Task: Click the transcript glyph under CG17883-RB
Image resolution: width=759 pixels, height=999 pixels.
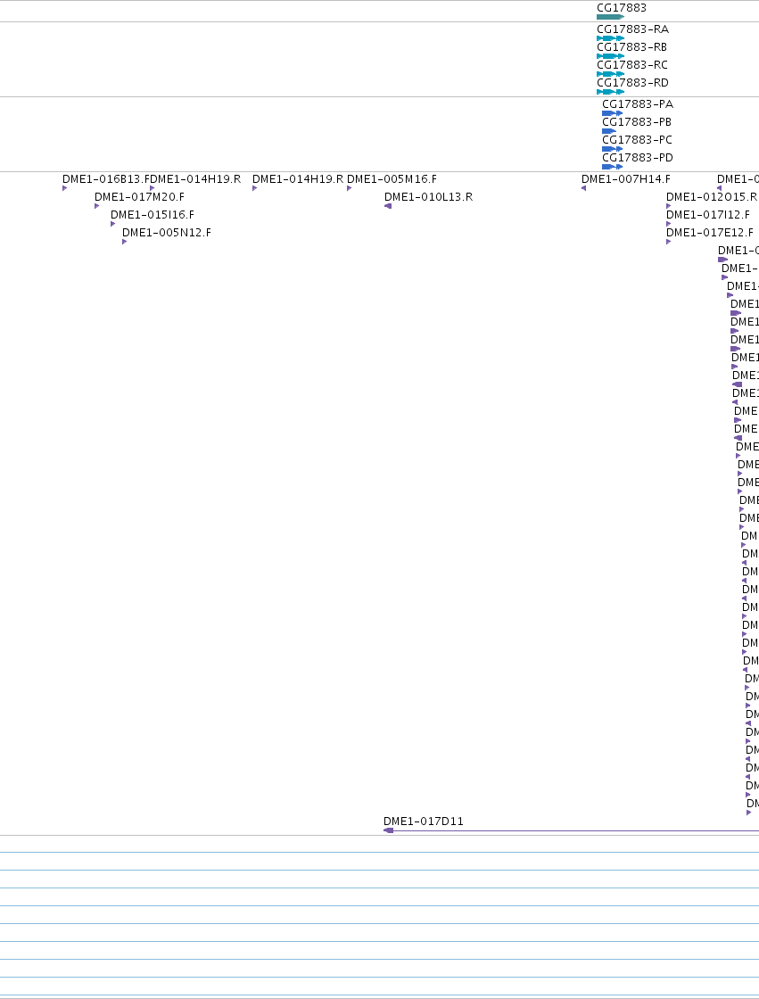Action: point(611,56)
